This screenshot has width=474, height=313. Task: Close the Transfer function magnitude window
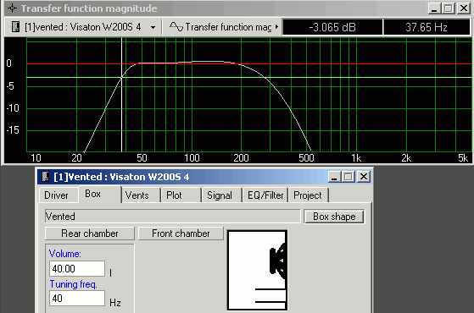click(x=464, y=8)
